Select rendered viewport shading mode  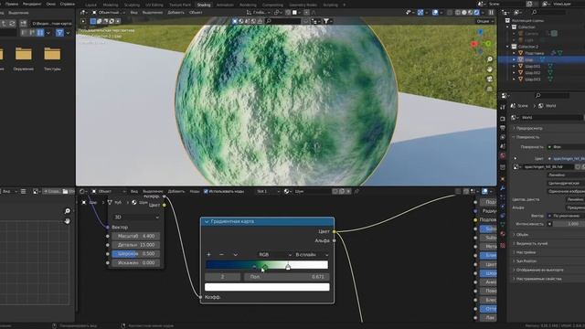[x=476, y=12]
